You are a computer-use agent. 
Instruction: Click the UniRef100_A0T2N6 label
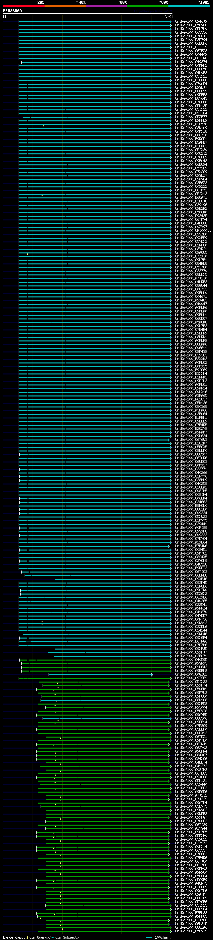191,58
